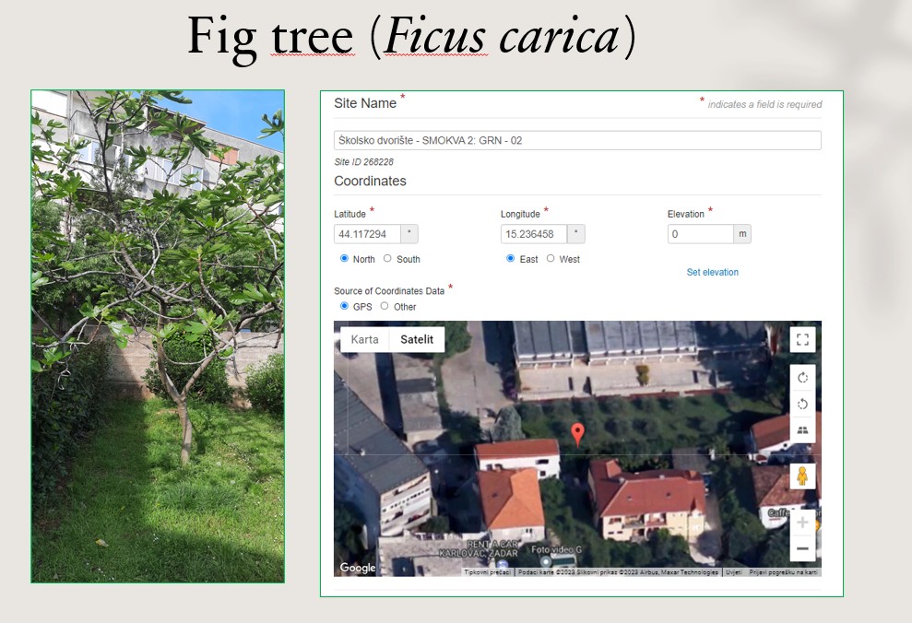Rotate the map clockwise

coord(802,377)
